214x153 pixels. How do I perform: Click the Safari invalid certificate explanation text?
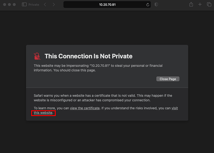(103, 98)
